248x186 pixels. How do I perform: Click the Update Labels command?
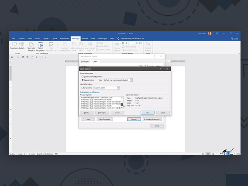pyautogui.click(x=103, y=50)
